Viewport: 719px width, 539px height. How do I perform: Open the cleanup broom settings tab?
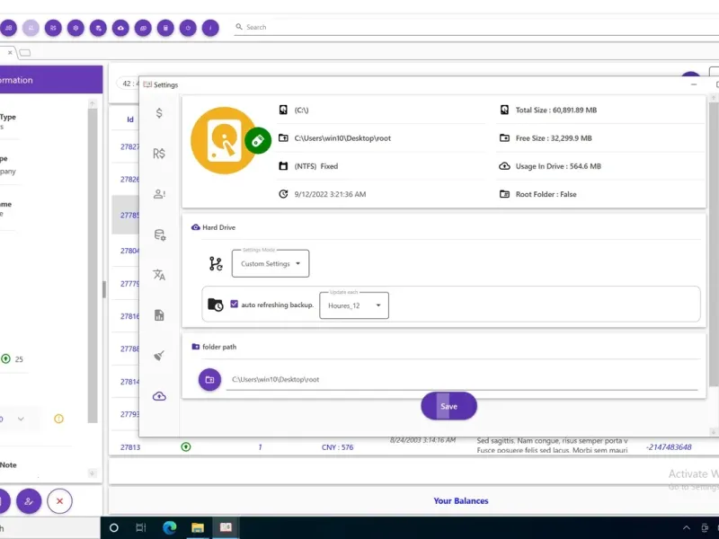pos(159,356)
